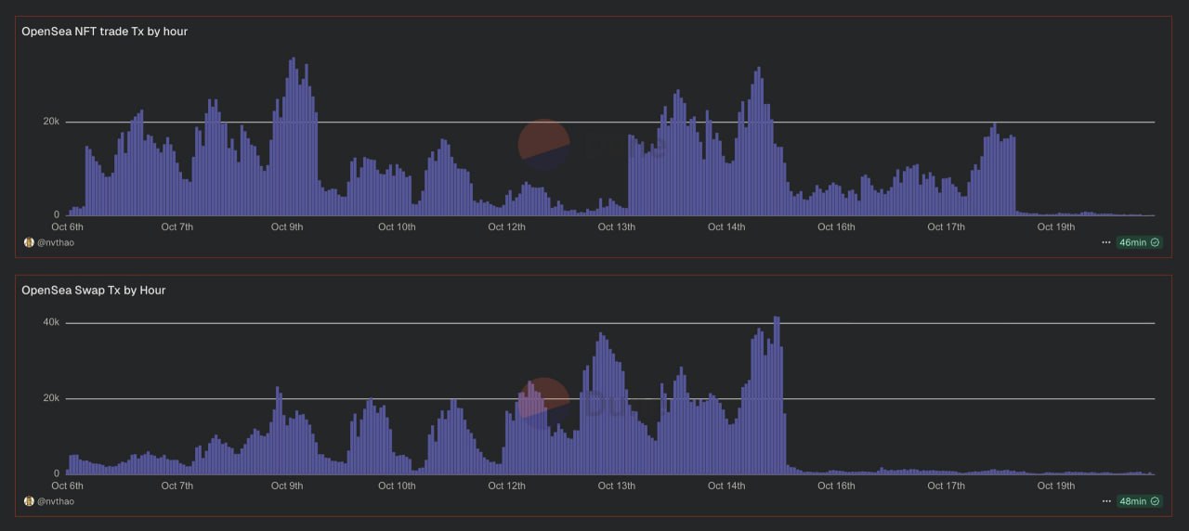Open three-dot menu on Swap Tx chart
Image resolution: width=1189 pixels, height=531 pixels.
point(1105,501)
